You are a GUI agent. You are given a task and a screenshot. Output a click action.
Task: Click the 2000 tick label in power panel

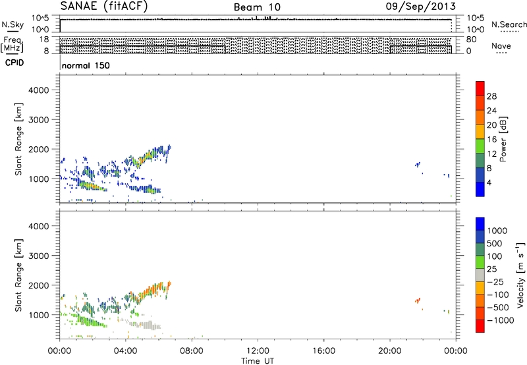[38, 149]
